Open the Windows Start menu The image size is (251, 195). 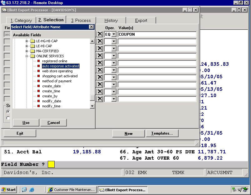(x=9, y=190)
